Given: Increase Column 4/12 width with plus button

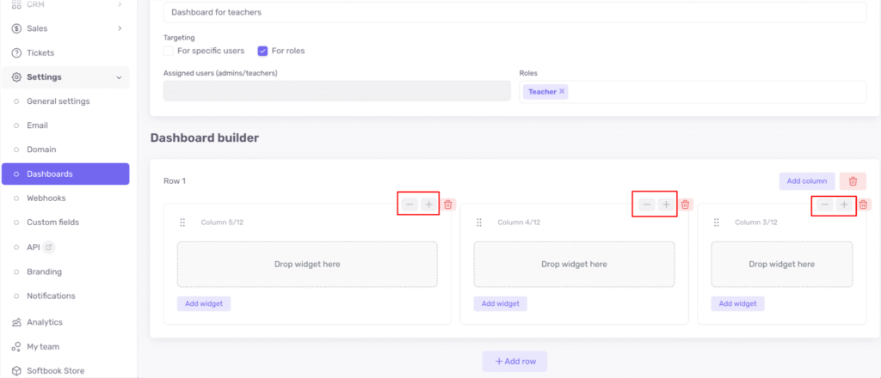Looking at the screenshot, I should pos(665,204).
